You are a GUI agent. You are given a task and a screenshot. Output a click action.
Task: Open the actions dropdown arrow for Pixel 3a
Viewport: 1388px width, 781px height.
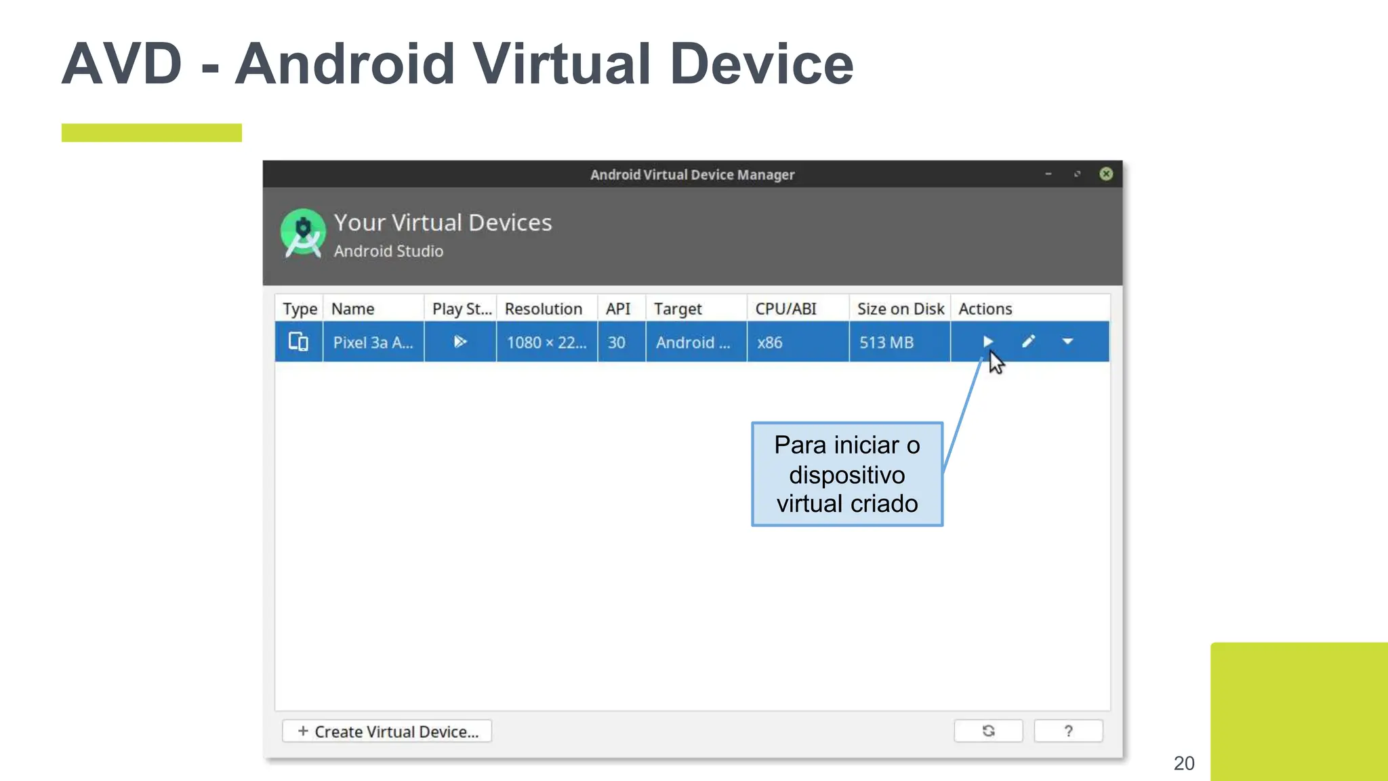tap(1067, 342)
